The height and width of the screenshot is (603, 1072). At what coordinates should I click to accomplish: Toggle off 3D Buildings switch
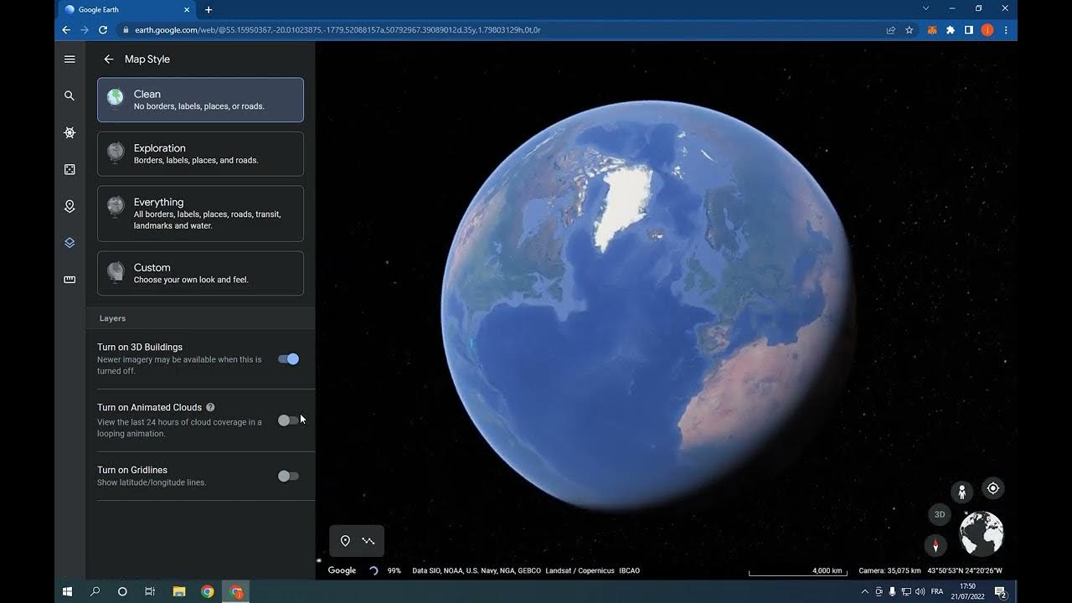[288, 359]
